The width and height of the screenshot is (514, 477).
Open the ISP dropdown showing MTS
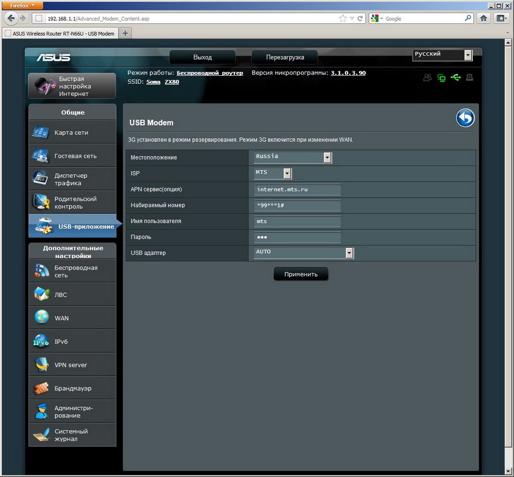click(287, 173)
